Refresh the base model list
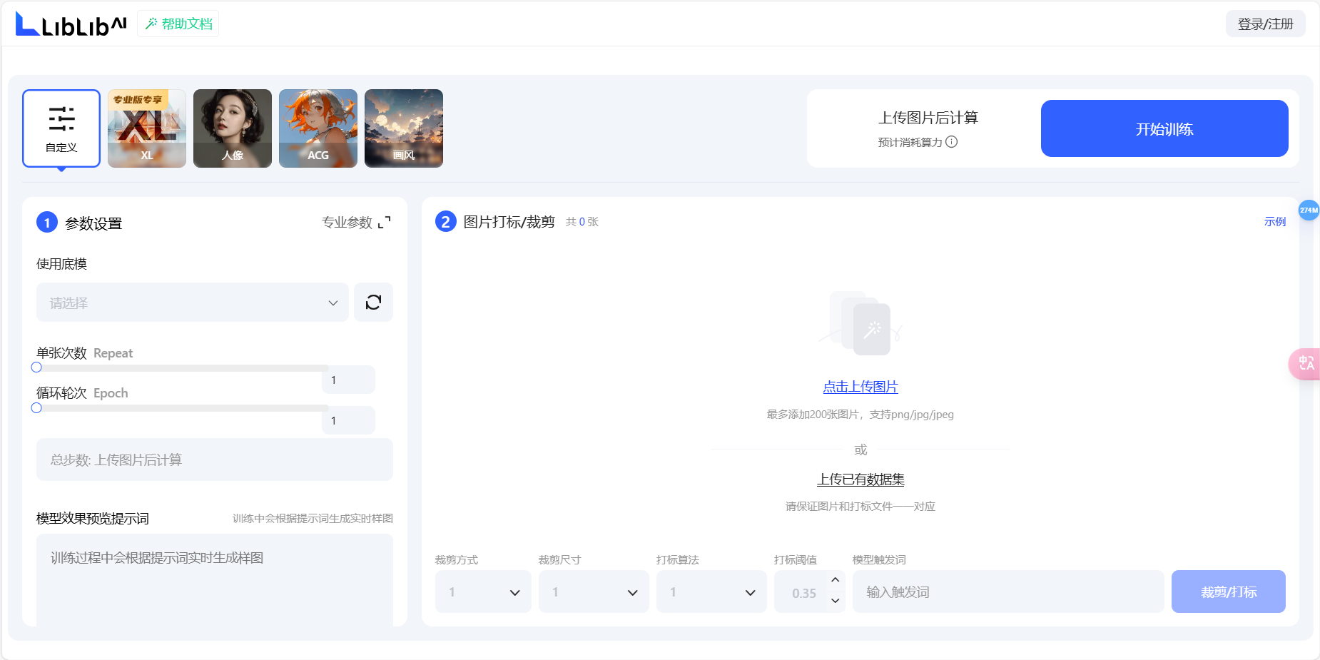The height and width of the screenshot is (660, 1320). [373, 303]
